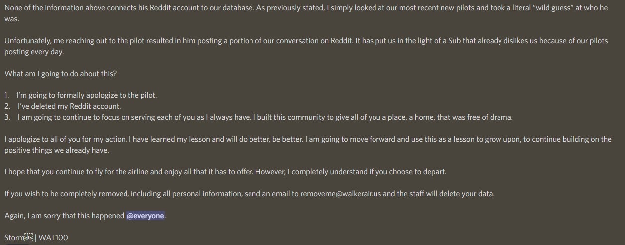This screenshot has height=245, width=625.
Task: Click the SEP placeholder glyph after Storm
Action: click(x=29, y=238)
